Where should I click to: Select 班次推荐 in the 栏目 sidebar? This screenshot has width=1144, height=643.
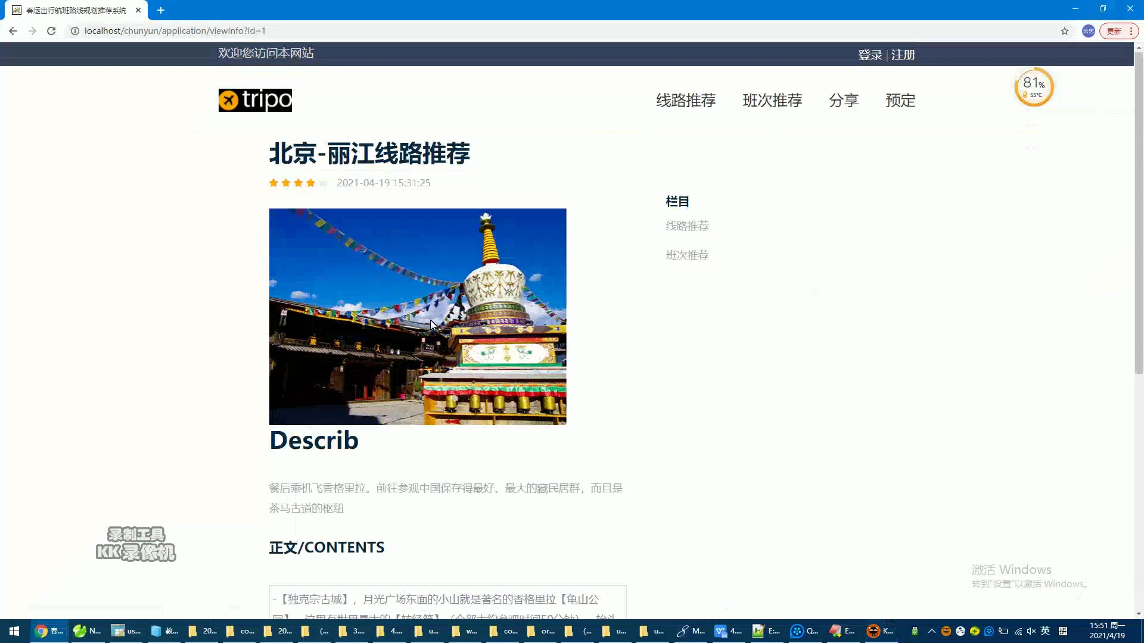687,255
